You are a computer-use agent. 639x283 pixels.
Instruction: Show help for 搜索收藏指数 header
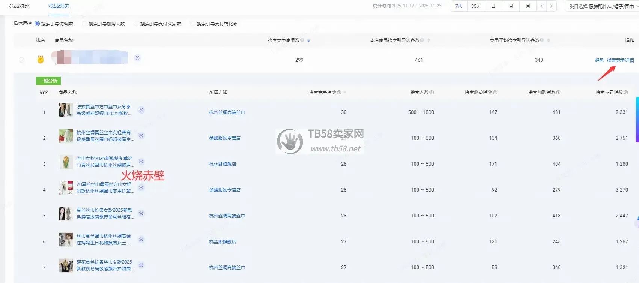click(495, 93)
